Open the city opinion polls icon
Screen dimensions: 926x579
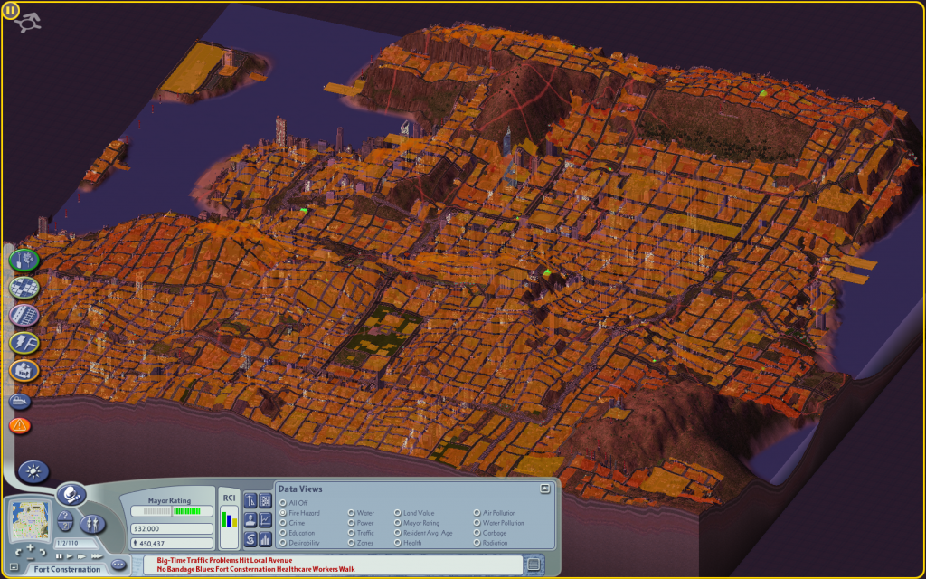(250, 539)
